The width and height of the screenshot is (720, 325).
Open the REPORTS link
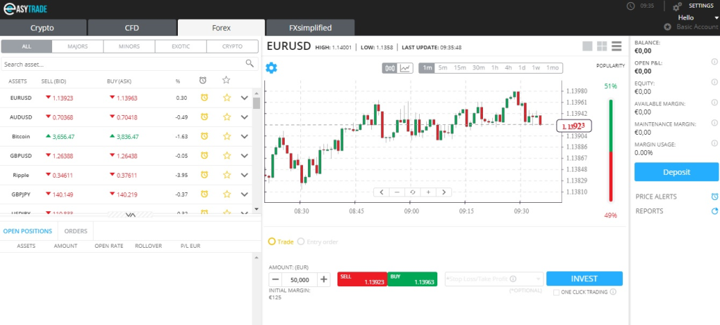pyautogui.click(x=649, y=211)
